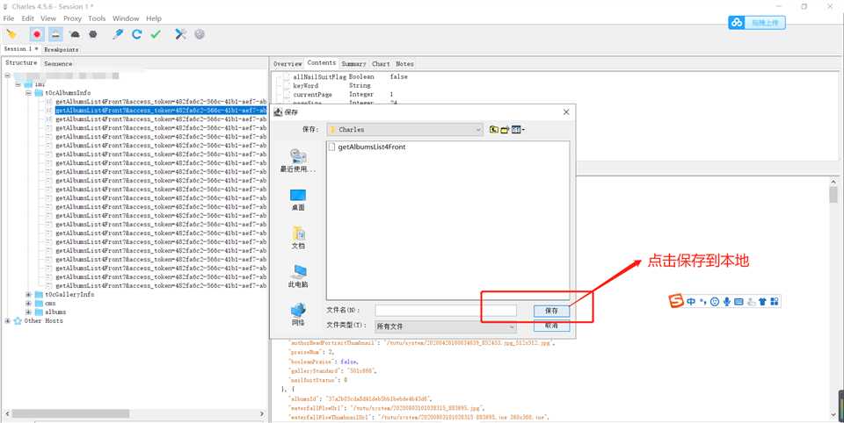Click the blue Repeat request icon
Viewport: 844px width, 423px height.
[137, 34]
